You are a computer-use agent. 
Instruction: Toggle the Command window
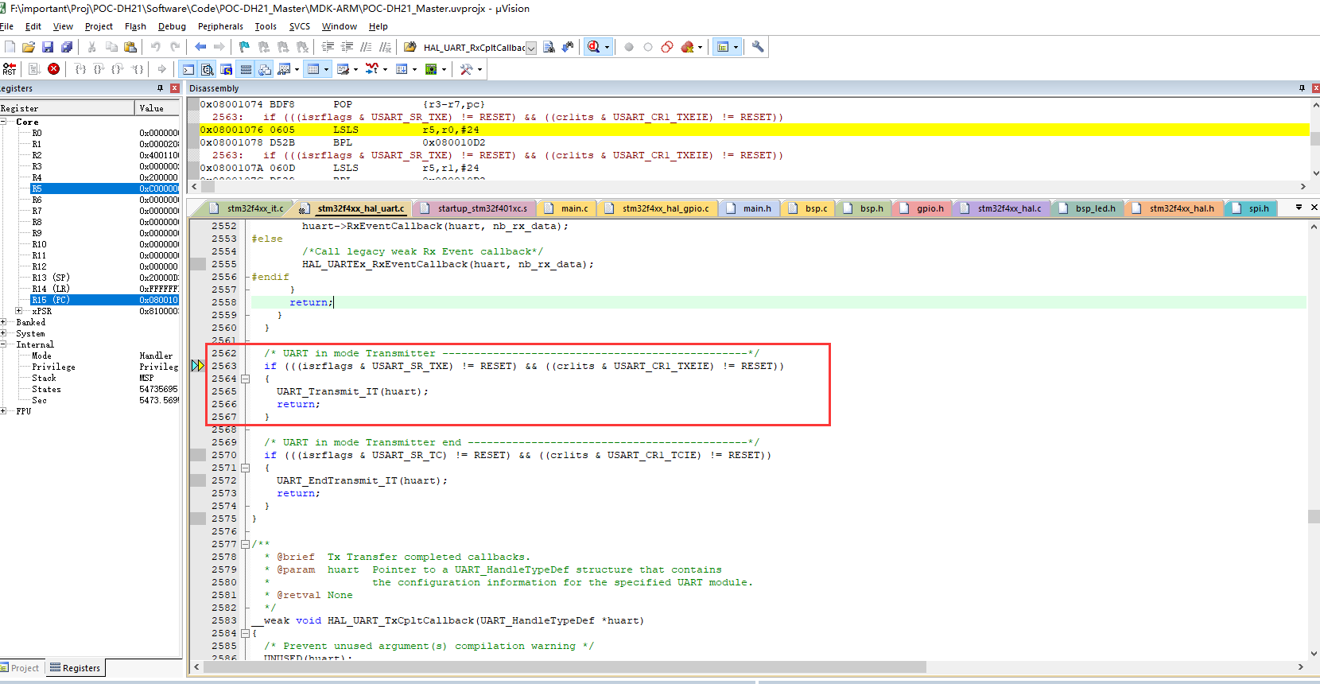click(188, 69)
